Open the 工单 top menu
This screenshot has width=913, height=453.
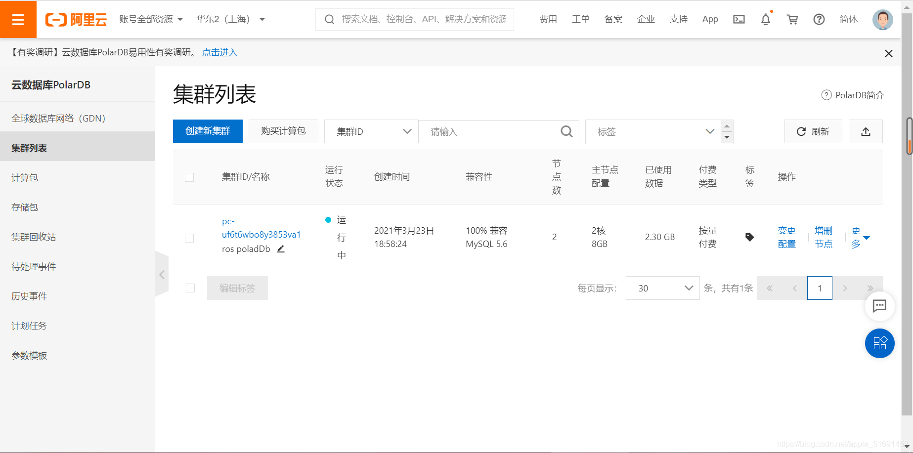580,19
